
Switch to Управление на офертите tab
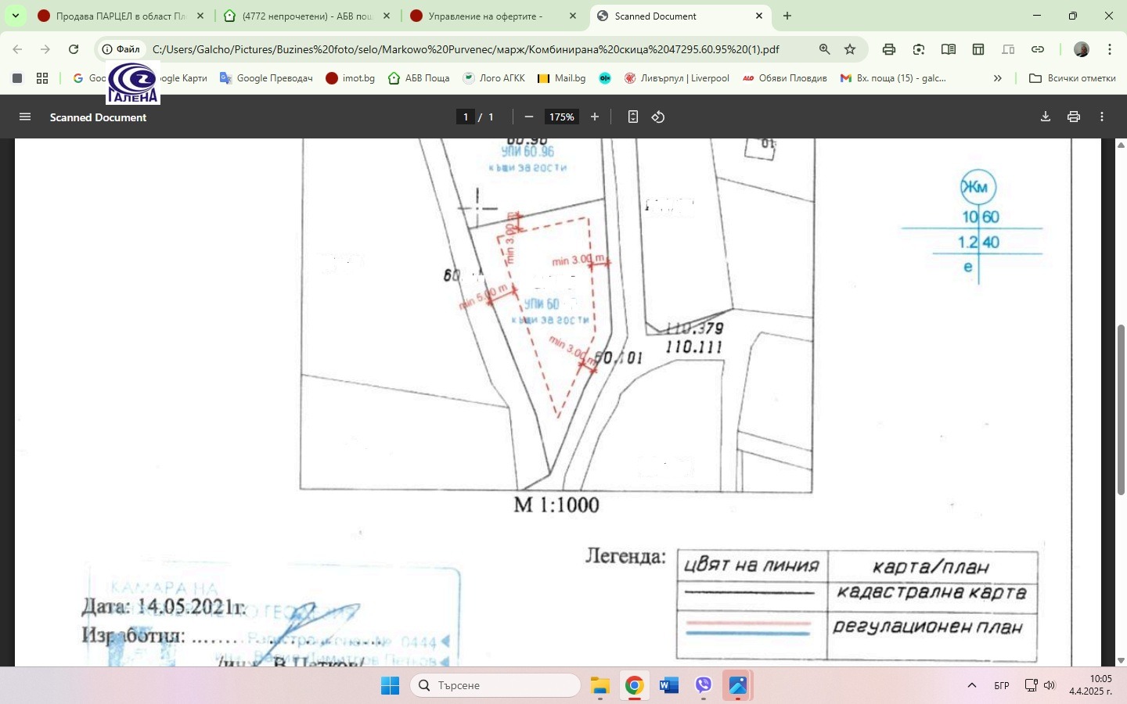tap(485, 16)
